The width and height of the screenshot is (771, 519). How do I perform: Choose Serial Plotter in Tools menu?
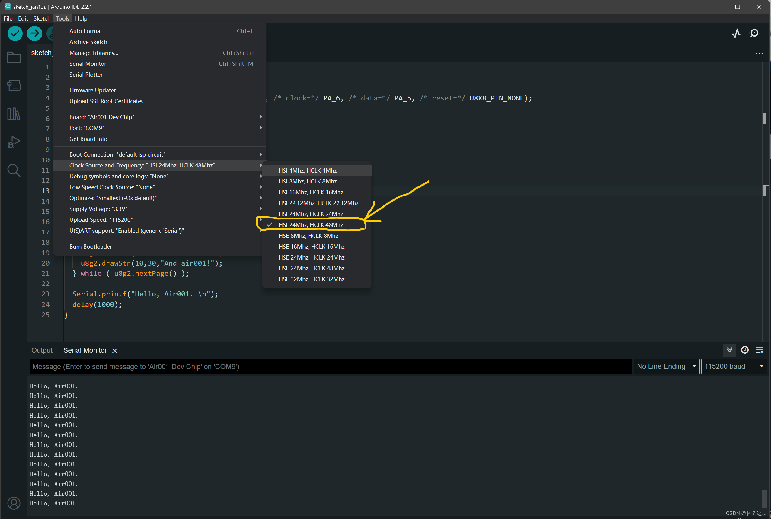[x=160, y=75]
